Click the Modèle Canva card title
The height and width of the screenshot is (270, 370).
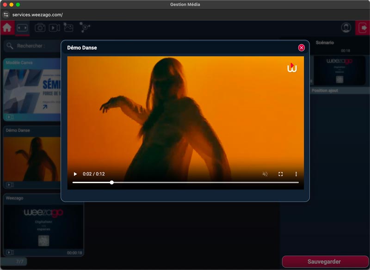click(x=19, y=62)
